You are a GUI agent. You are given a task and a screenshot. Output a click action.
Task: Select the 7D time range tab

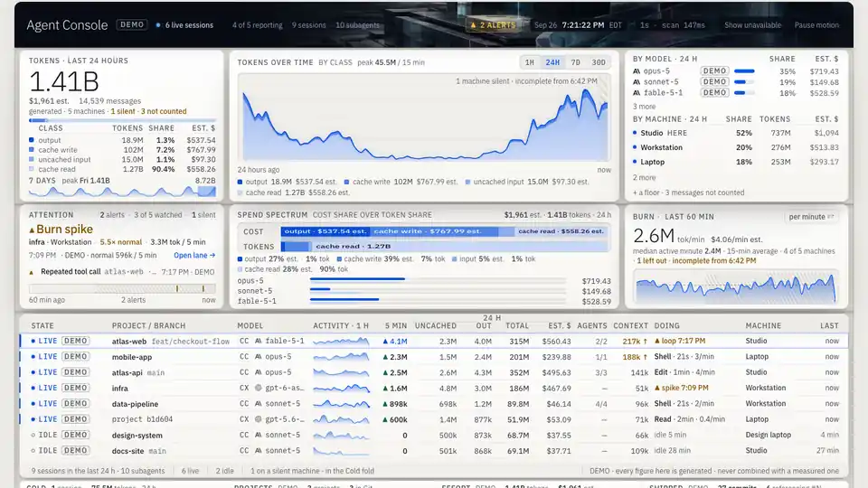coord(576,62)
